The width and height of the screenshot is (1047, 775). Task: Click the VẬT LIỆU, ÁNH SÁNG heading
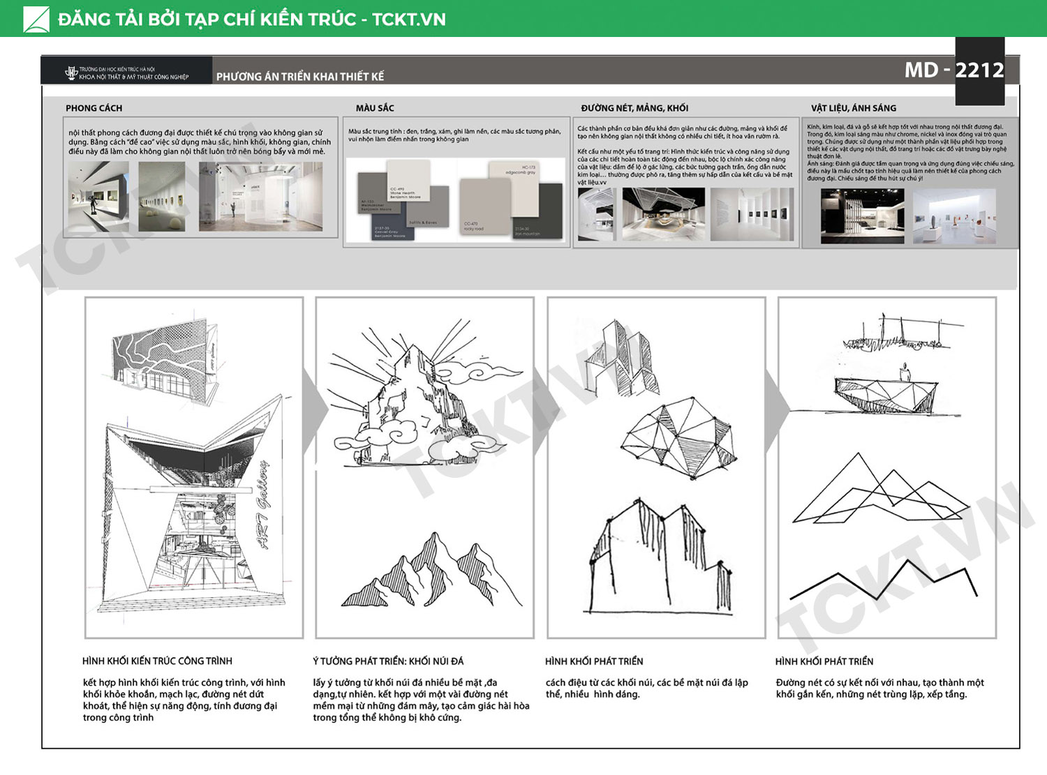point(853,108)
